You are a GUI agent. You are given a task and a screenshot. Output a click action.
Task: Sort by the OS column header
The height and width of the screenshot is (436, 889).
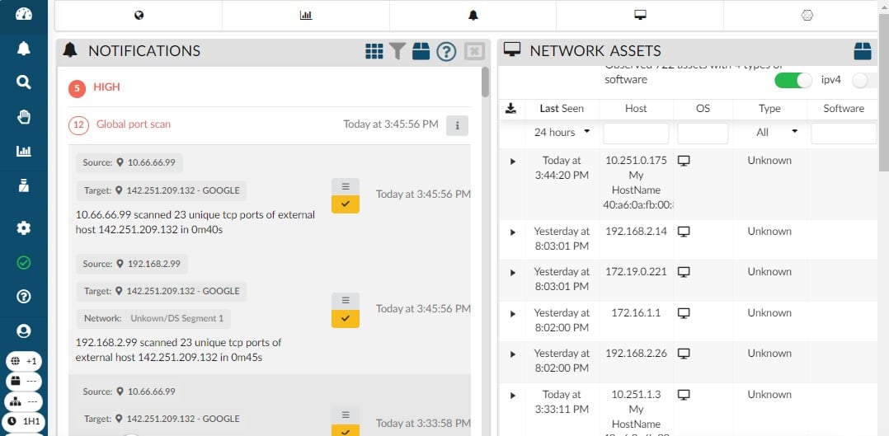(x=703, y=108)
